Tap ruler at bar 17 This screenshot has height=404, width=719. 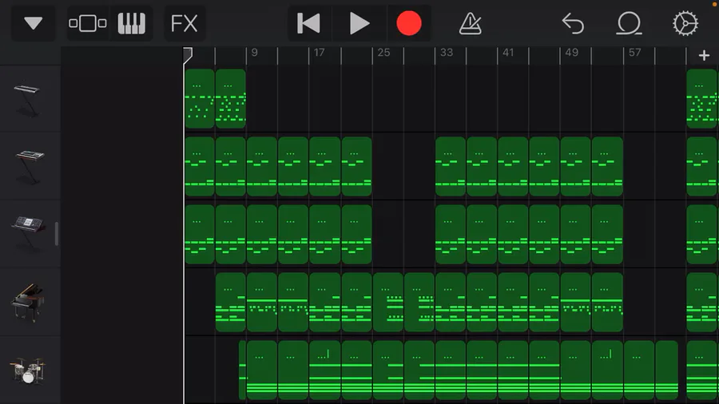point(319,53)
